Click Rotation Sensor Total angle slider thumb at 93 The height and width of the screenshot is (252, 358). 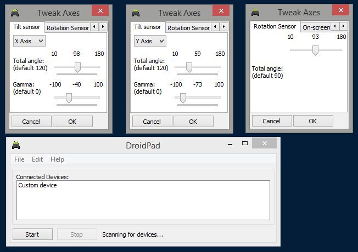(315, 50)
